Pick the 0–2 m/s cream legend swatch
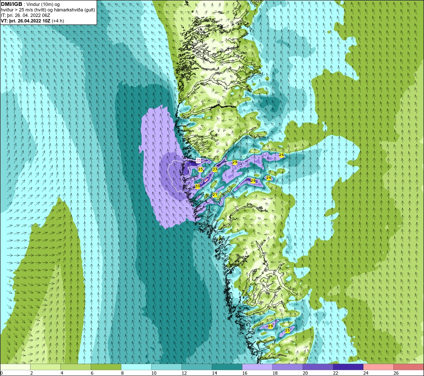This screenshot has height=376, width=424. click(x=15, y=367)
